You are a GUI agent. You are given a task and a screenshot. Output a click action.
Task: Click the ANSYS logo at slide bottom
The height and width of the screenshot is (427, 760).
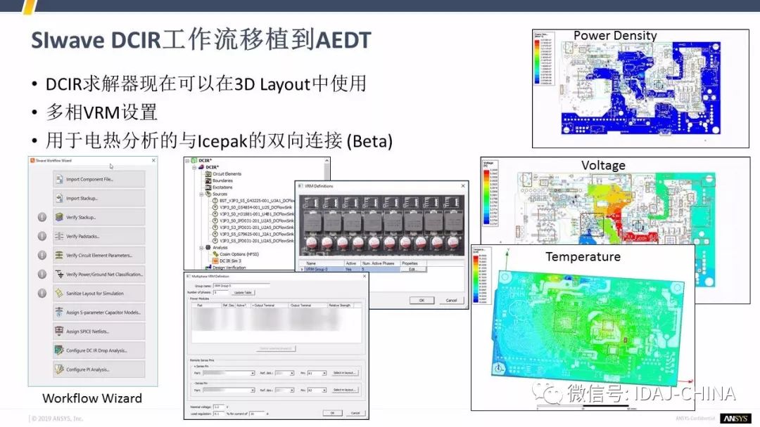(735, 419)
